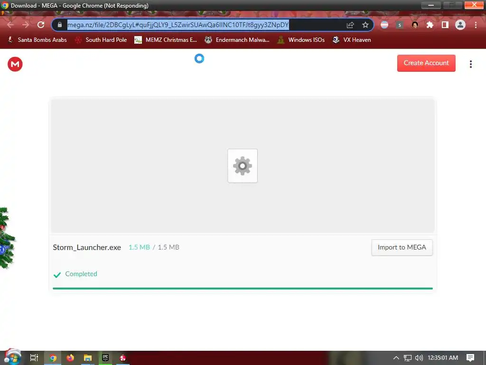The height and width of the screenshot is (365, 486).
Task: View site info via the padlock icon
Action: (x=60, y=25)
